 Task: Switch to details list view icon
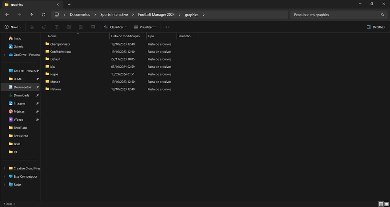[381, 204]
